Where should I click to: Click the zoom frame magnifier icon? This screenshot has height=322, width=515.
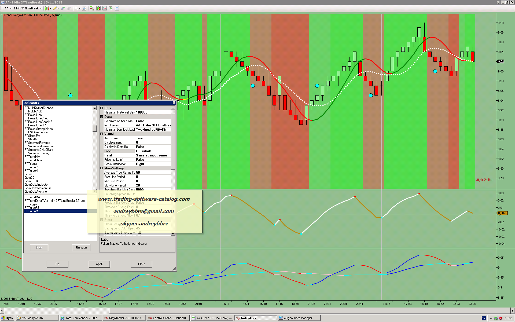click(84, 8)
